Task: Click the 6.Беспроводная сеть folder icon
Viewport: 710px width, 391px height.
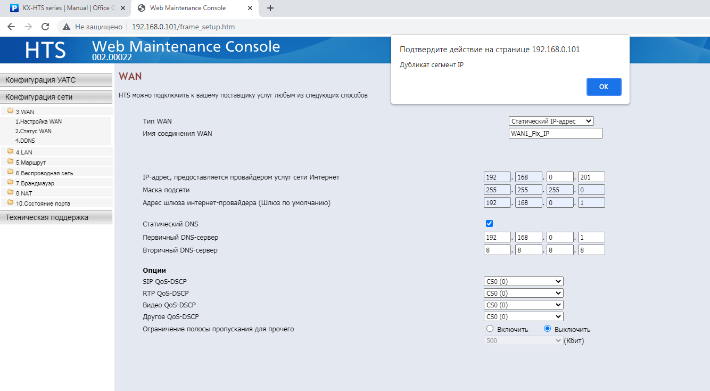Action: point(11,172)
